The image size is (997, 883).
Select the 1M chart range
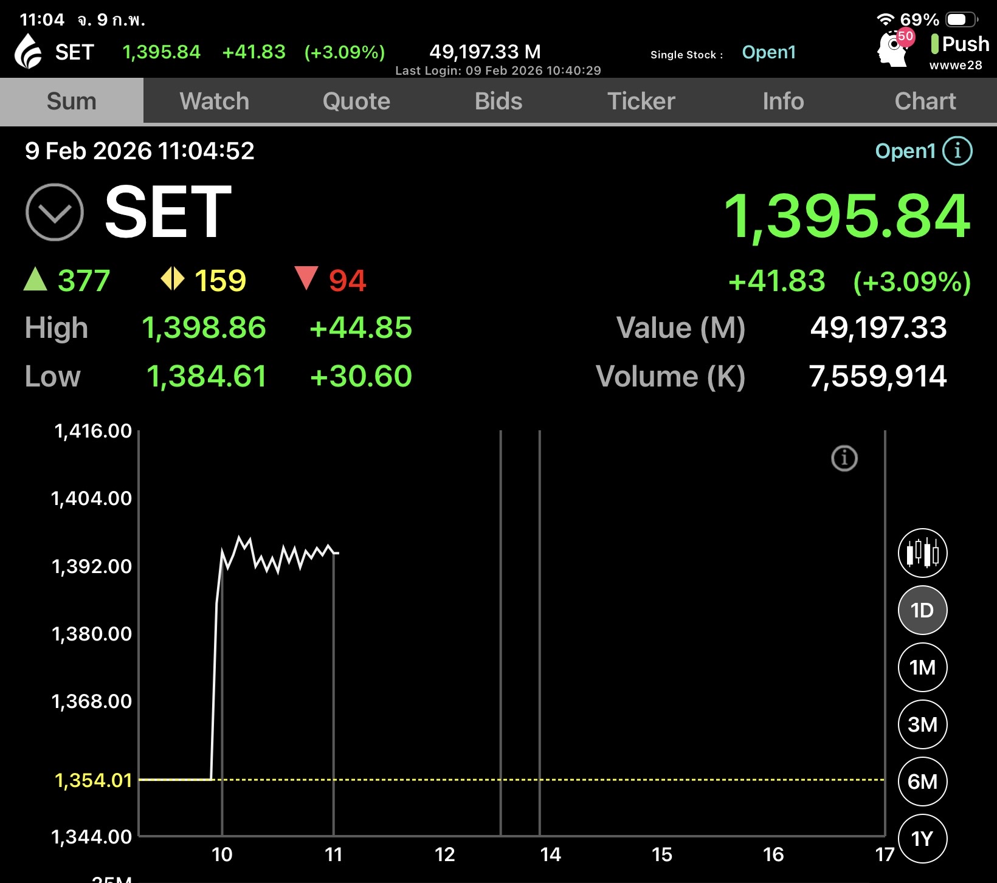tap(922, 667)
